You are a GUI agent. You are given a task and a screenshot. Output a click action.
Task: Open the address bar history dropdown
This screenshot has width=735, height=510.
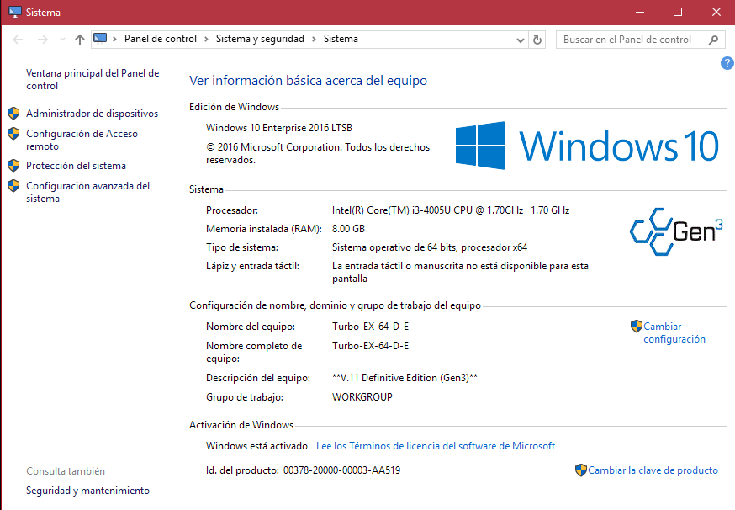pyautogui.click(x=521, y=39)
